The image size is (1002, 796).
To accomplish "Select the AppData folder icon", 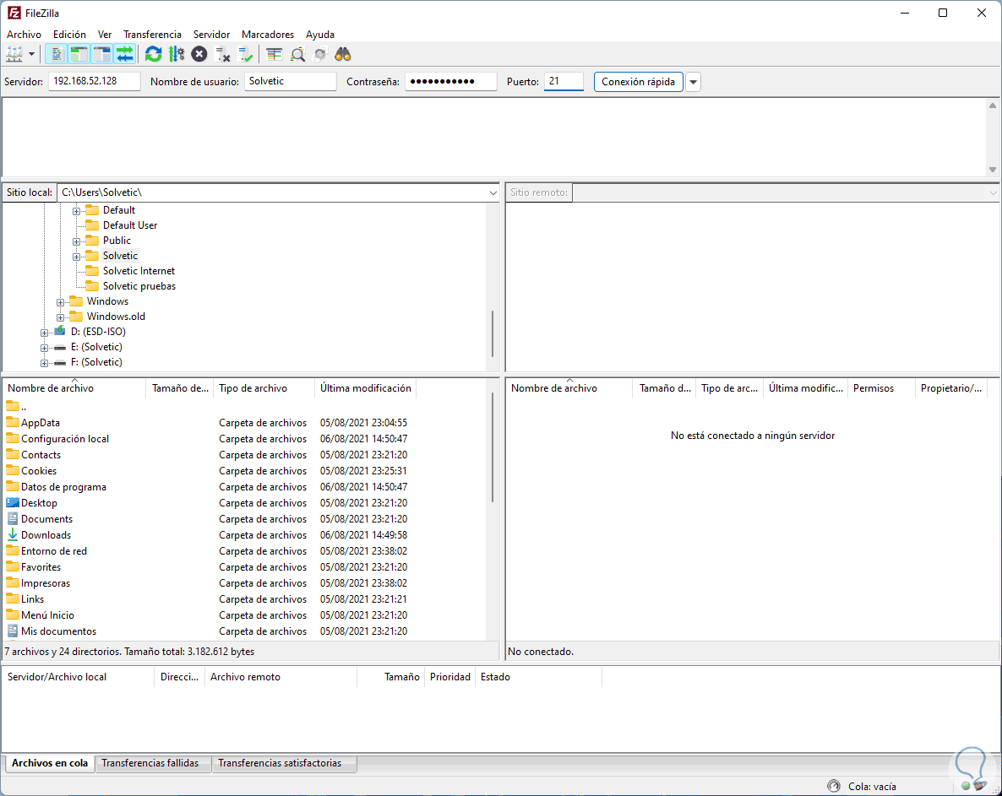I will tap(13, 422).
